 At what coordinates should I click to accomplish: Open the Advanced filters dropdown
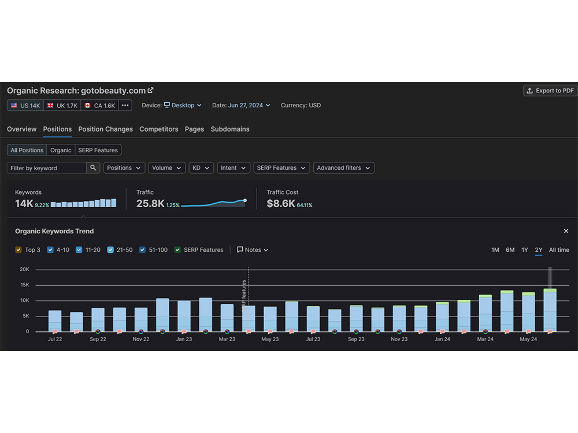click(x=344, y=168)
